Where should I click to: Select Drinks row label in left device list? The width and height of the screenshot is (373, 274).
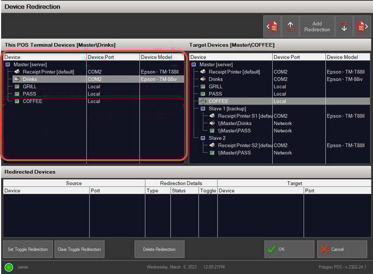coord(30,79)
